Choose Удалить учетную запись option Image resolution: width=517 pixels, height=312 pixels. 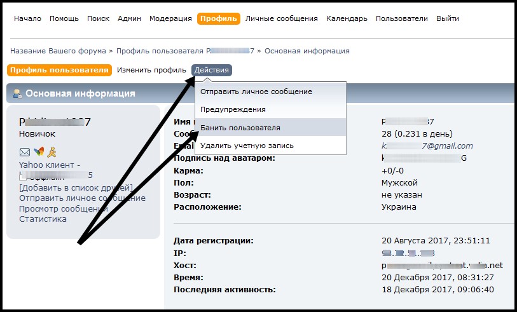(x=247, y=146)
